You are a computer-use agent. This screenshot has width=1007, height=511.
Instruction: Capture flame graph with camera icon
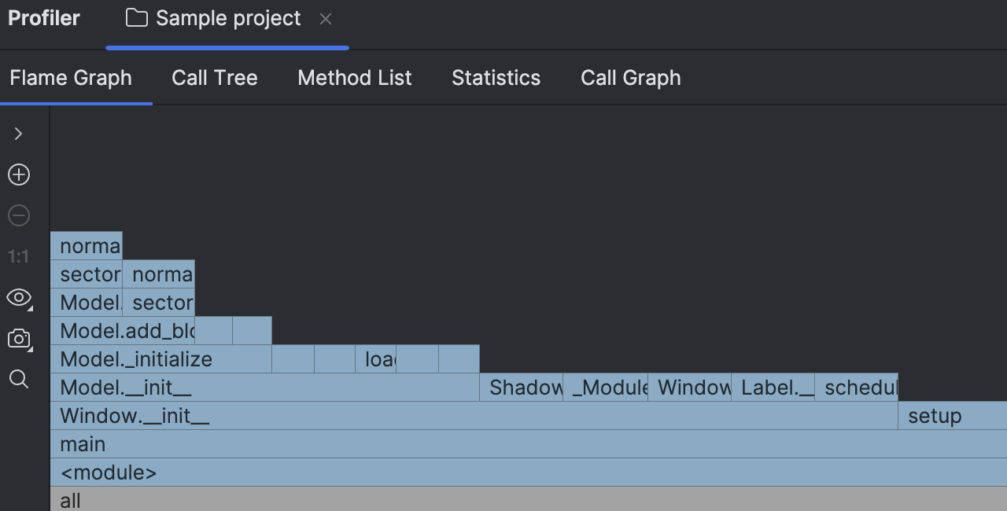click(19, 339)
